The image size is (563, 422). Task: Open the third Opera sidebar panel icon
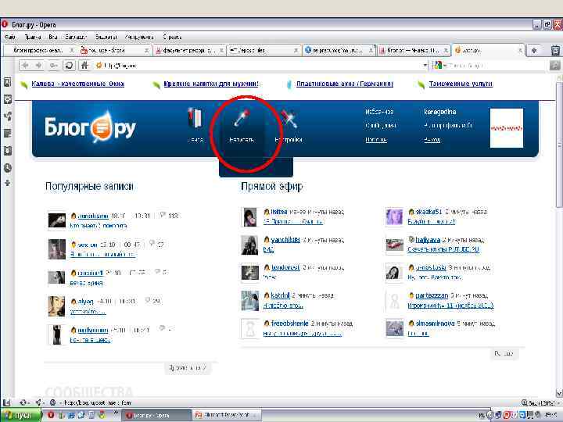click(7, 116)
